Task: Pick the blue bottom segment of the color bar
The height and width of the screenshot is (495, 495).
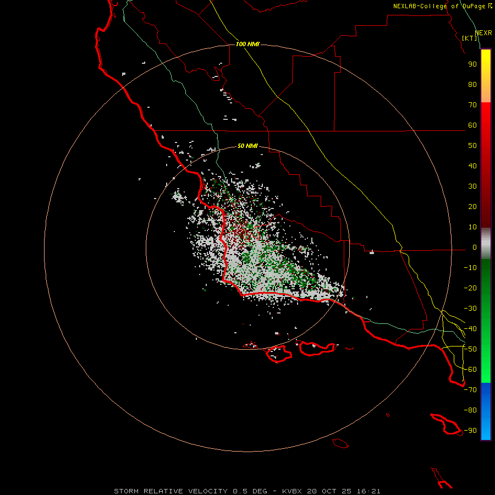Action: 486,411
